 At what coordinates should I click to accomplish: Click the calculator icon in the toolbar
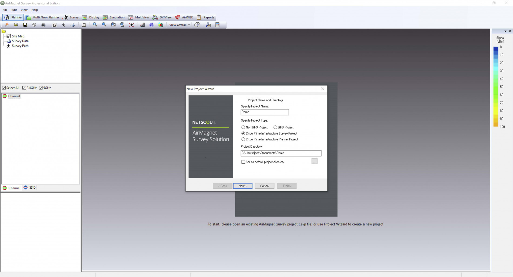pyautogui.click(x=217, y=25)
